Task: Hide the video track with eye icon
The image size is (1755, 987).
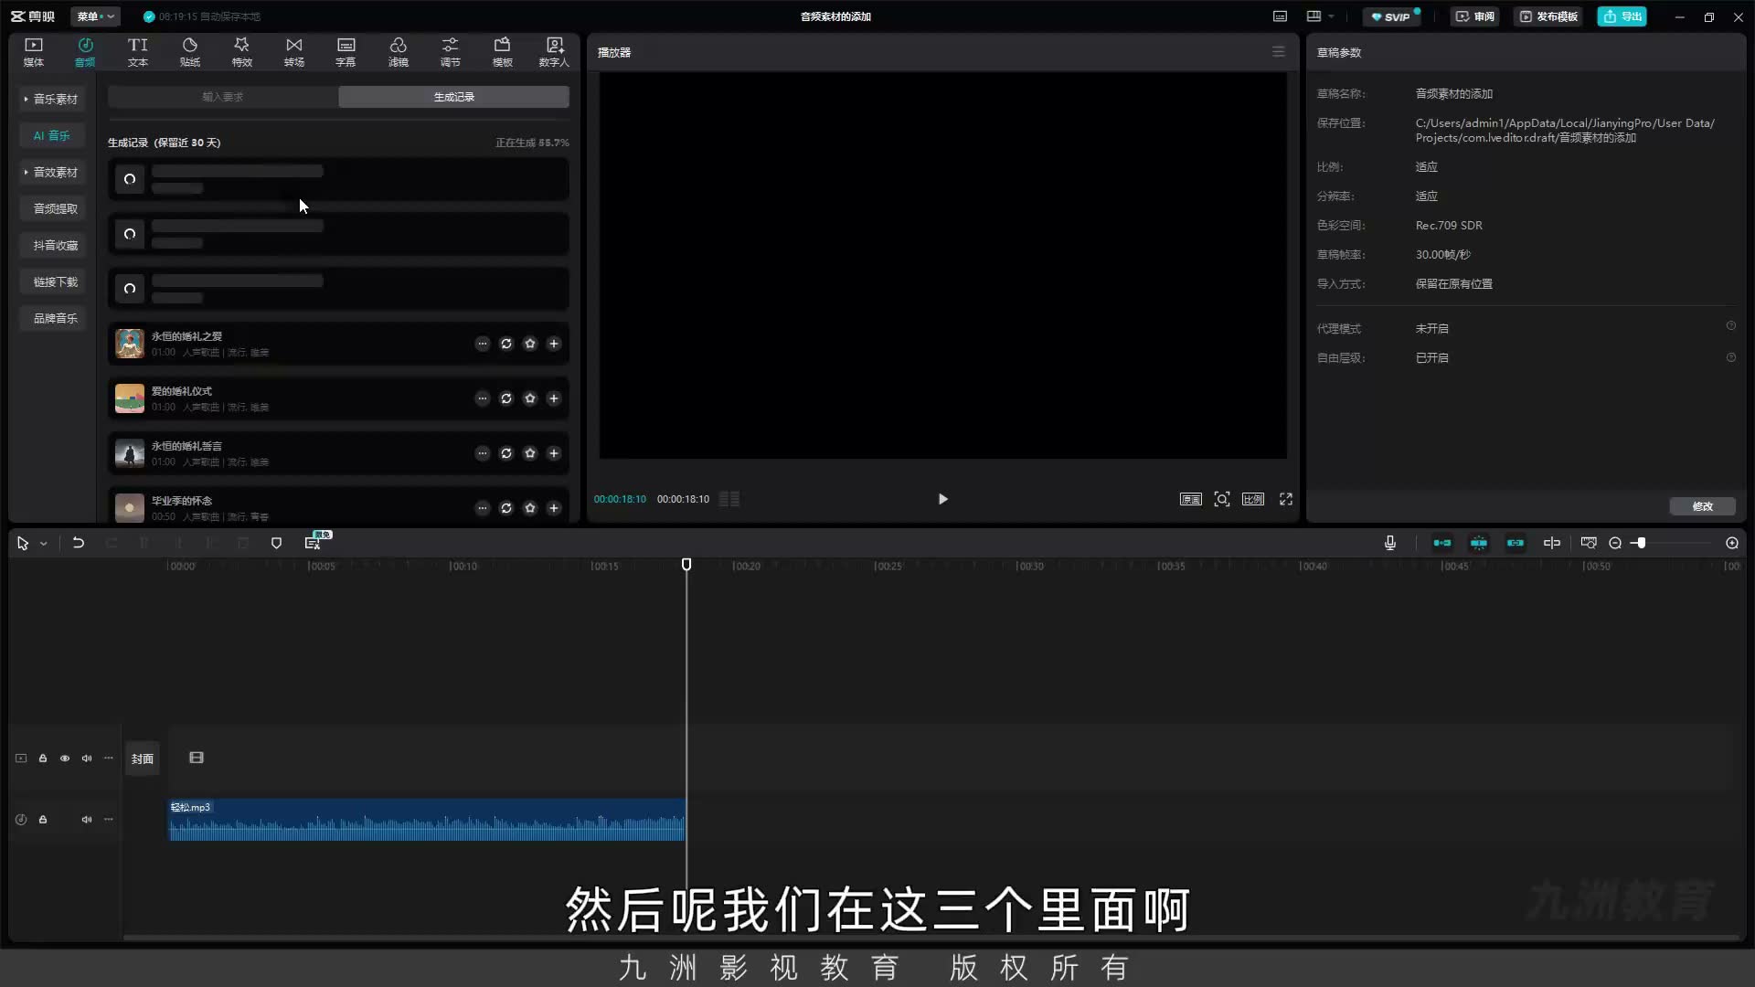Action: (65, 759)
